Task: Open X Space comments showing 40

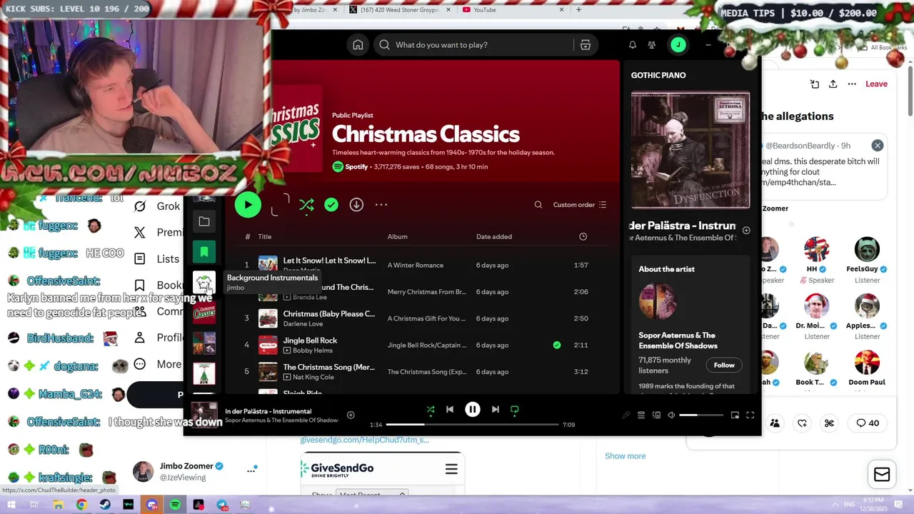Action: click(867, 423)
